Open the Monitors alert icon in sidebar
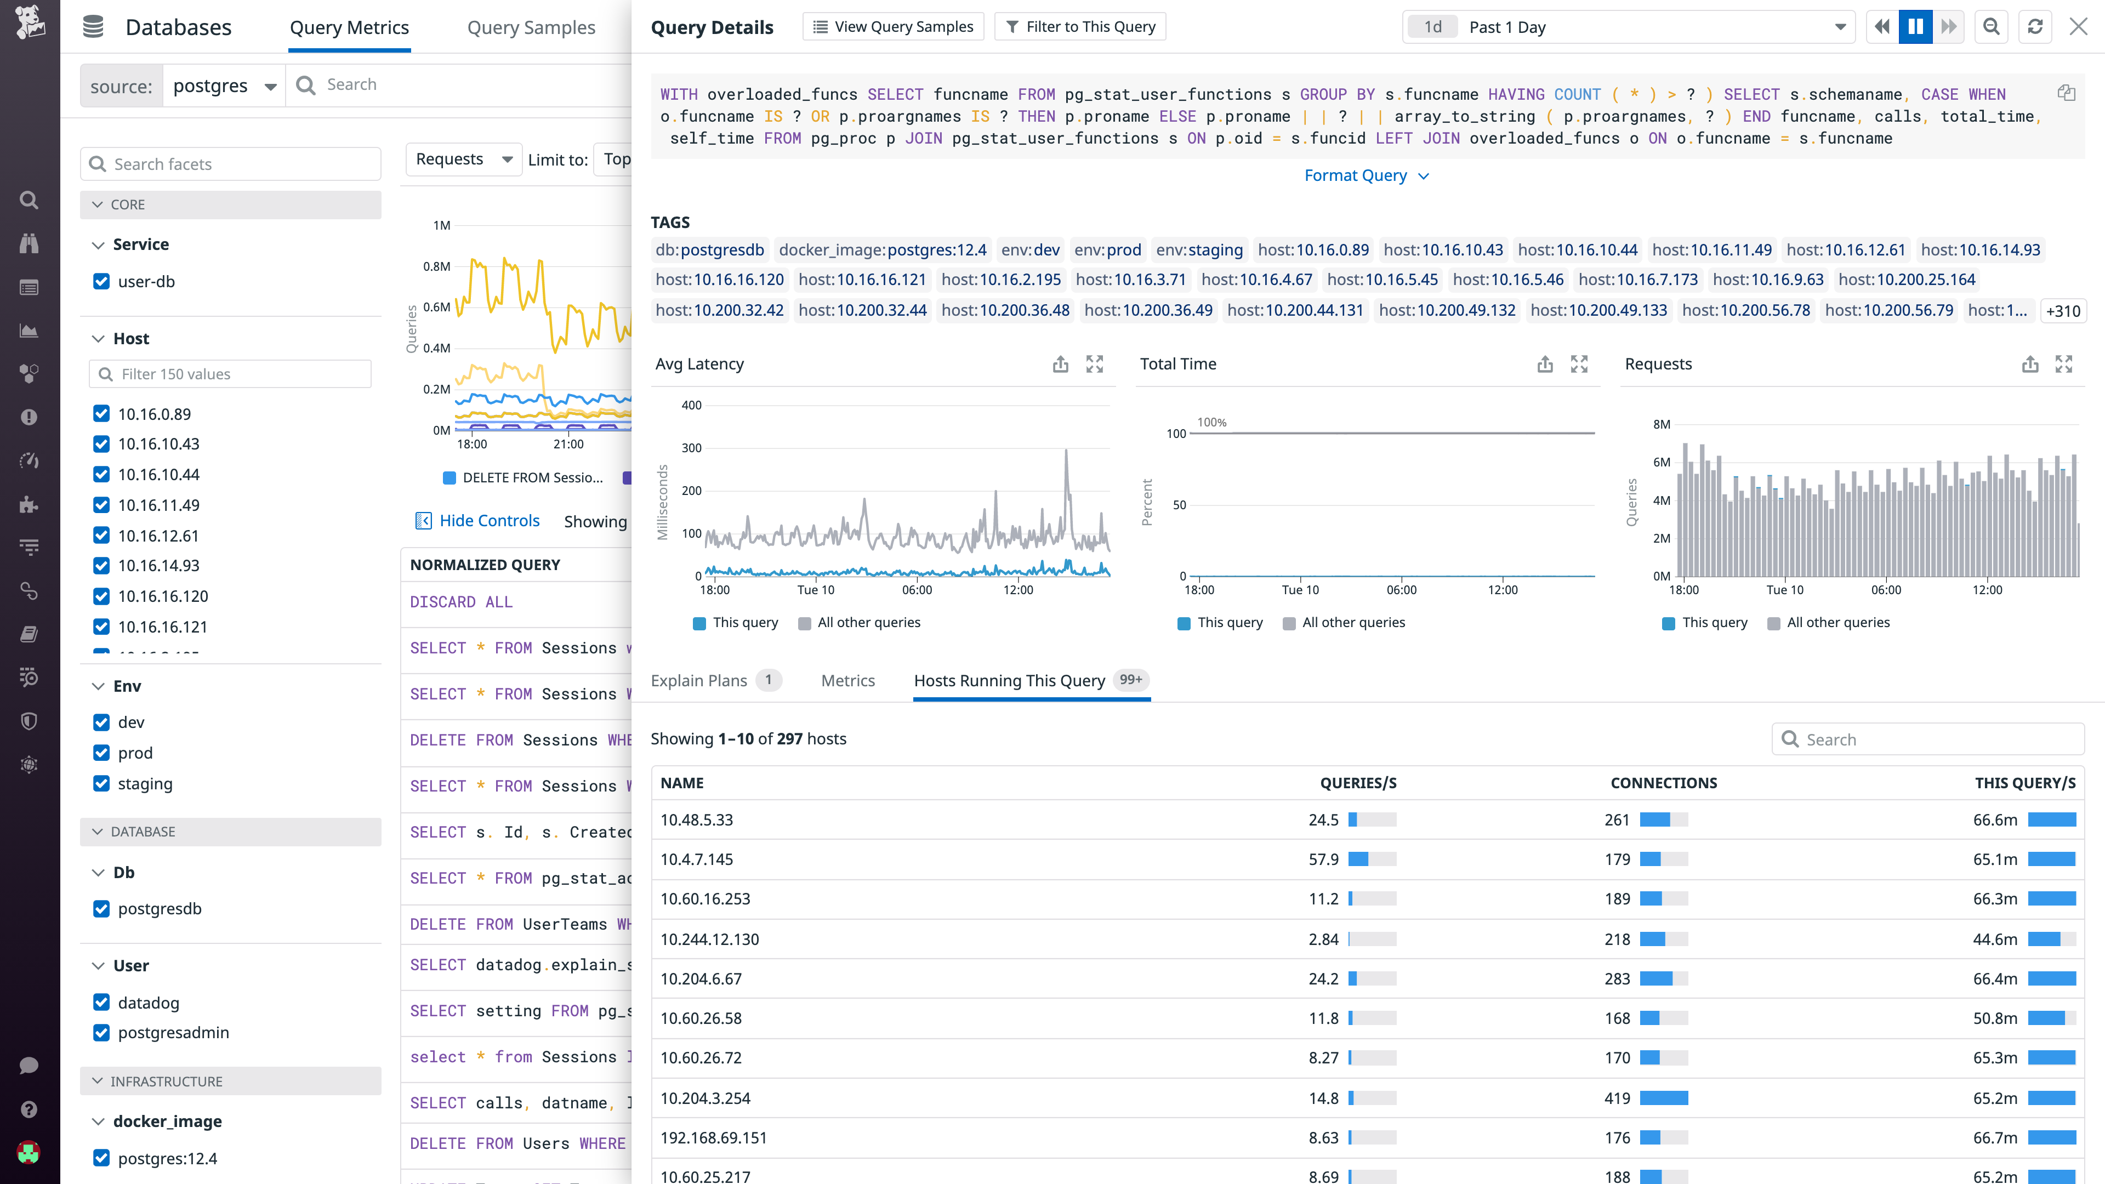2105x1184 pixels. coord(29,417)
